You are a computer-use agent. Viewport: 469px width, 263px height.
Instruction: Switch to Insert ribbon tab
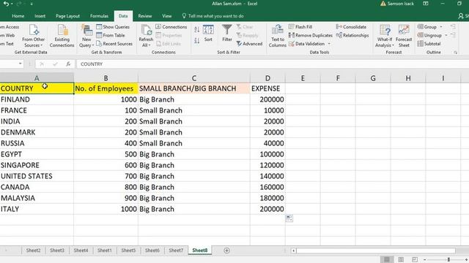[x=40, y=16]
